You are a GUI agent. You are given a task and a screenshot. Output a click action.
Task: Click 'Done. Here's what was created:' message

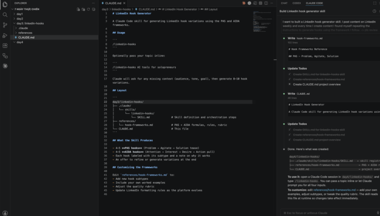click(308, 149)
